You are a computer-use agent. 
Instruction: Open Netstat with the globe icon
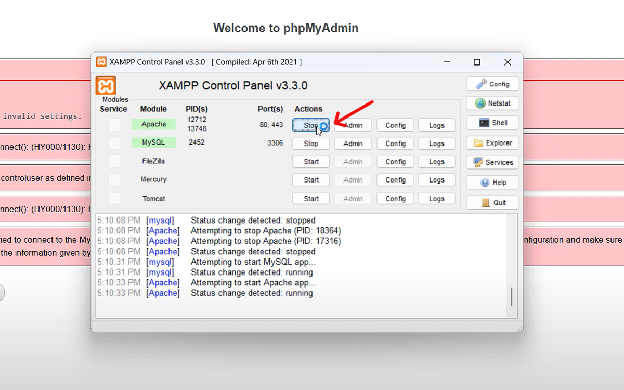tap(492, 103)
